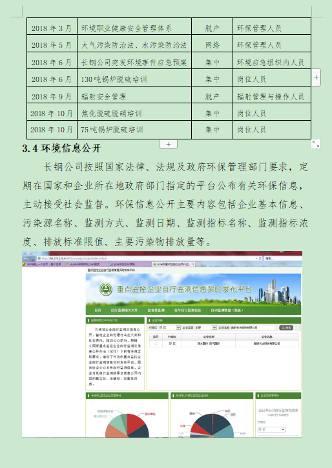This screenshot has height=468, width=332.
Task: Click the paragraph line starting with 长钢公司按照国家法律
Action: (x=176, y=167)
